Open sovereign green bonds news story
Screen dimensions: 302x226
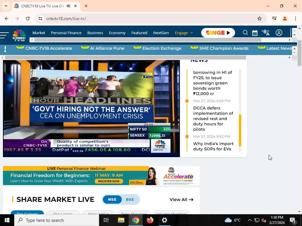(x=212, y=83)
